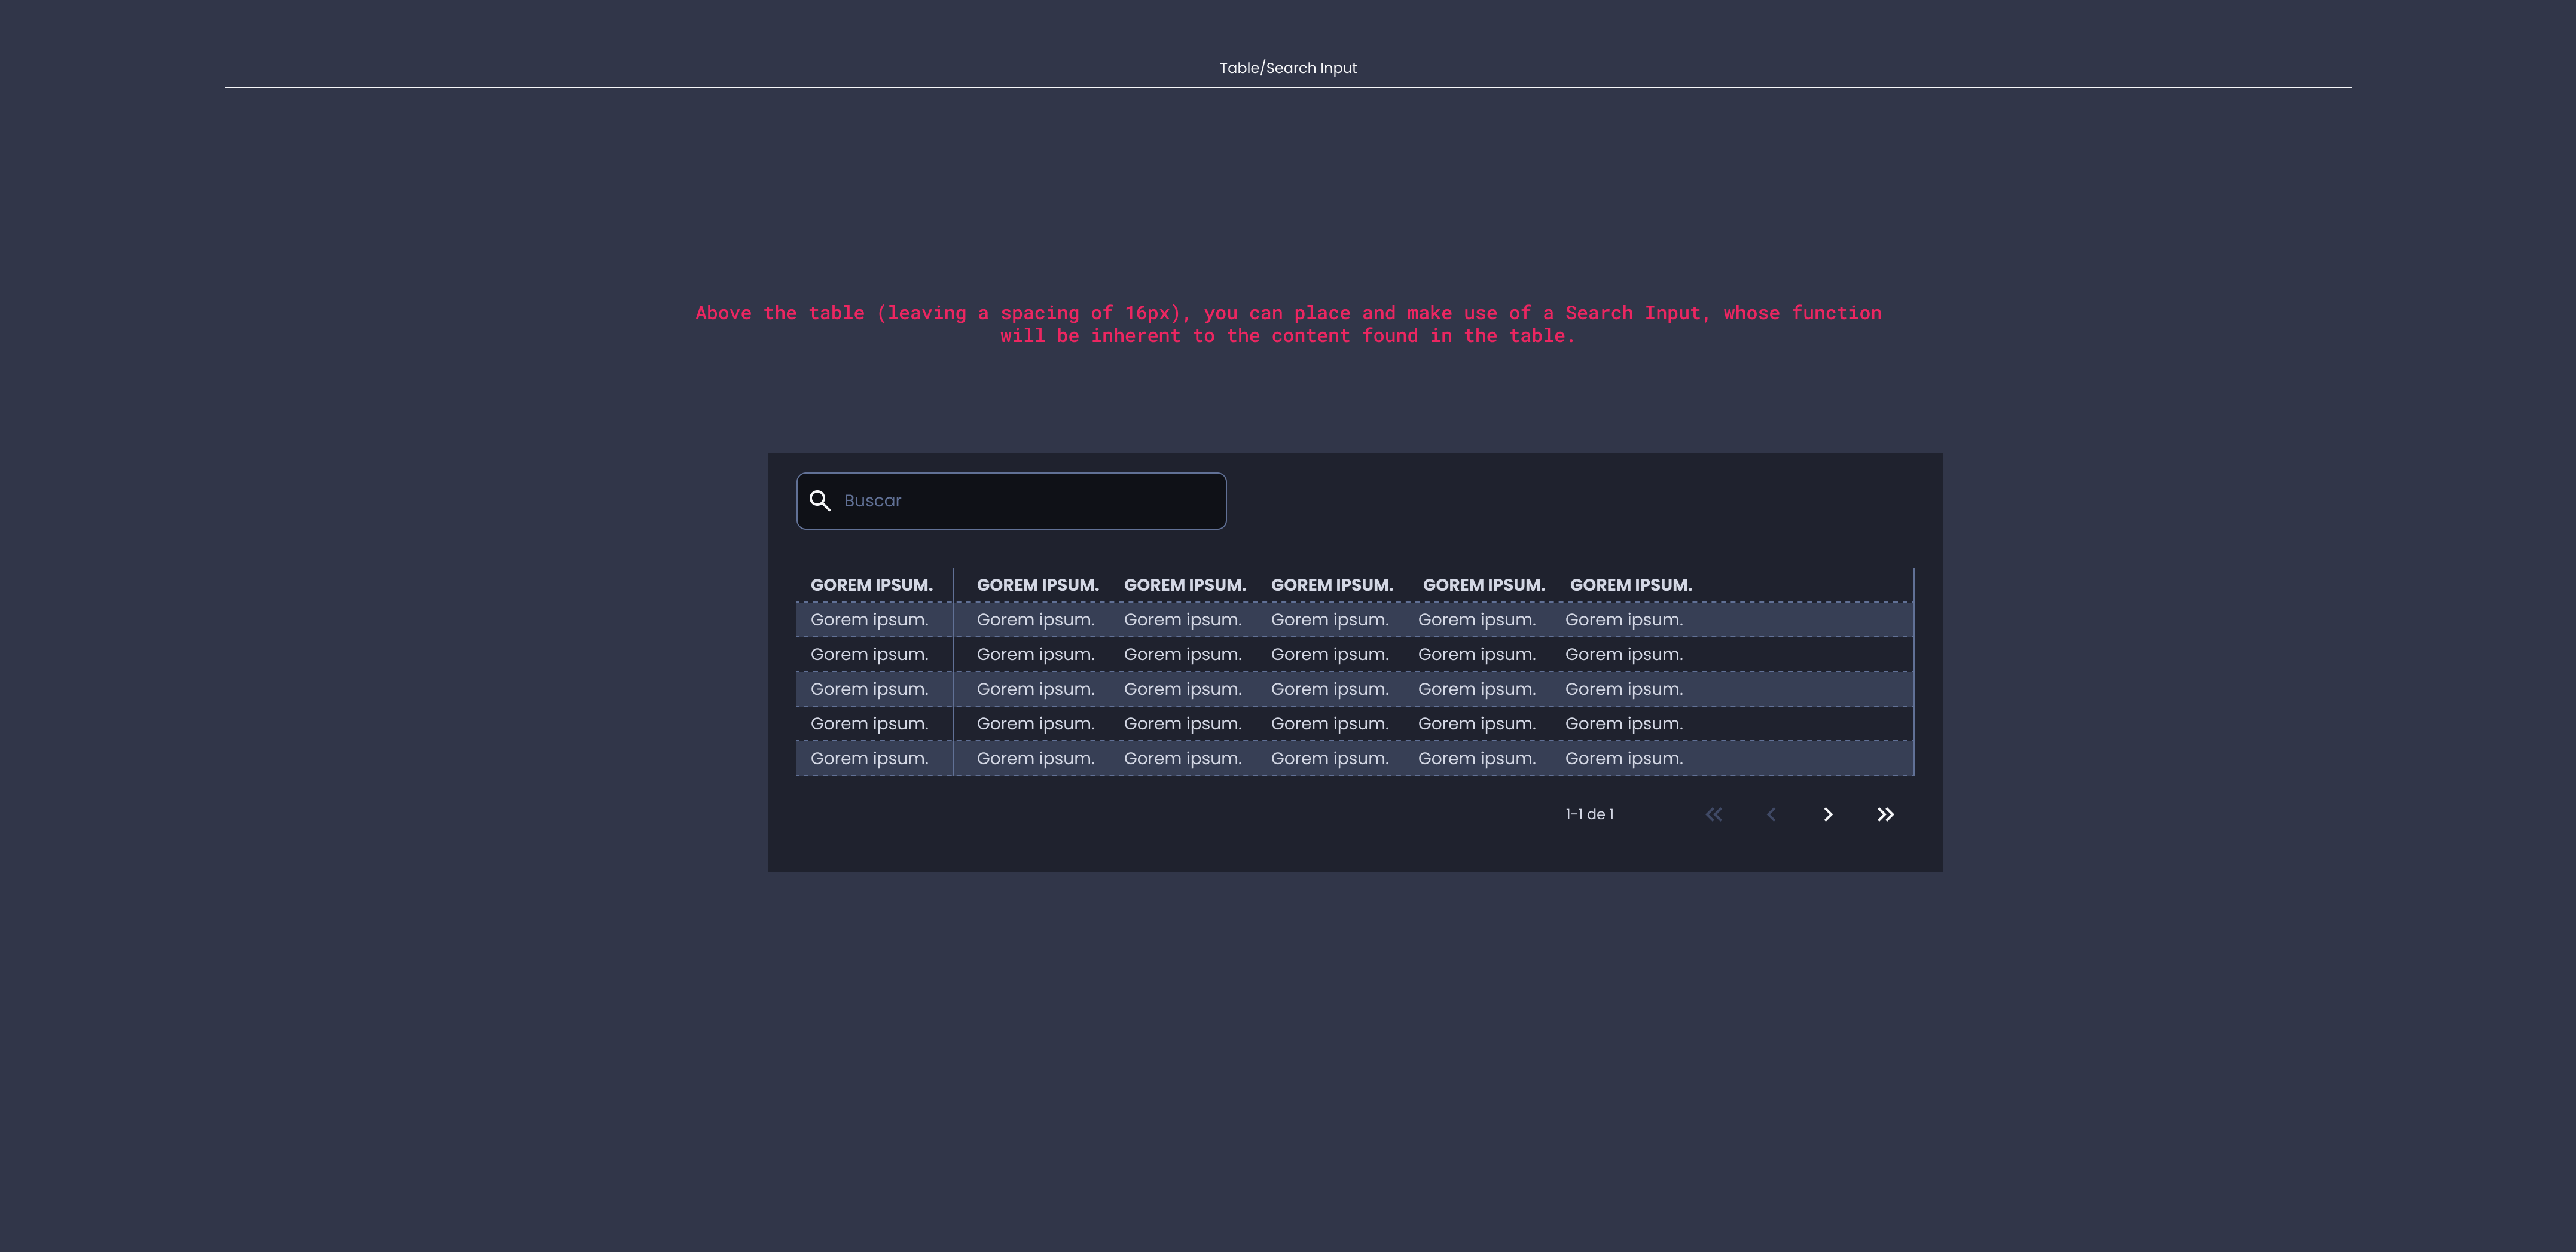This screenshot has width=2576, height=1252.
Task: Click the first cell of the first data row
Action: click(869, 620)
